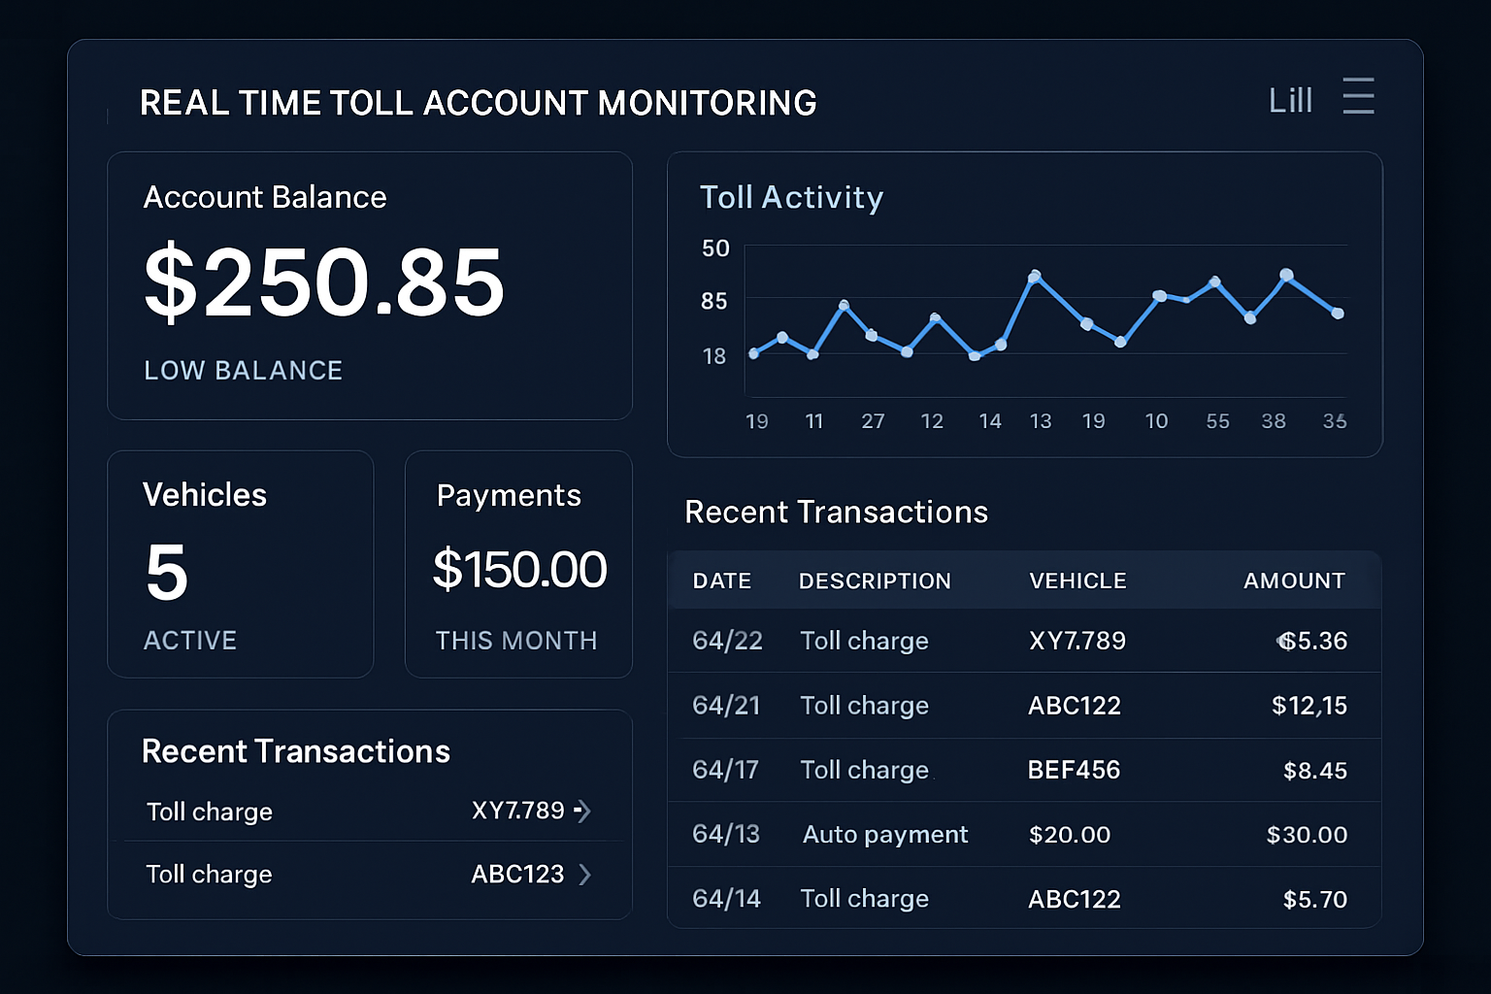Open the hamburger menu icon
The width and height of the screenshot is (1491, 994).
[1358, 97]
